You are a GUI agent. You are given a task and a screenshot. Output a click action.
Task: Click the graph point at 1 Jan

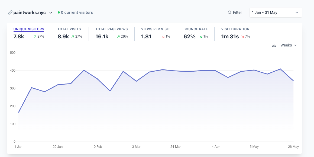pyautogui.click(x=18, y=112)
